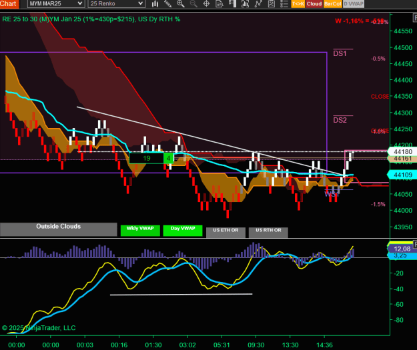Open the strategies icon

point(272,4)
